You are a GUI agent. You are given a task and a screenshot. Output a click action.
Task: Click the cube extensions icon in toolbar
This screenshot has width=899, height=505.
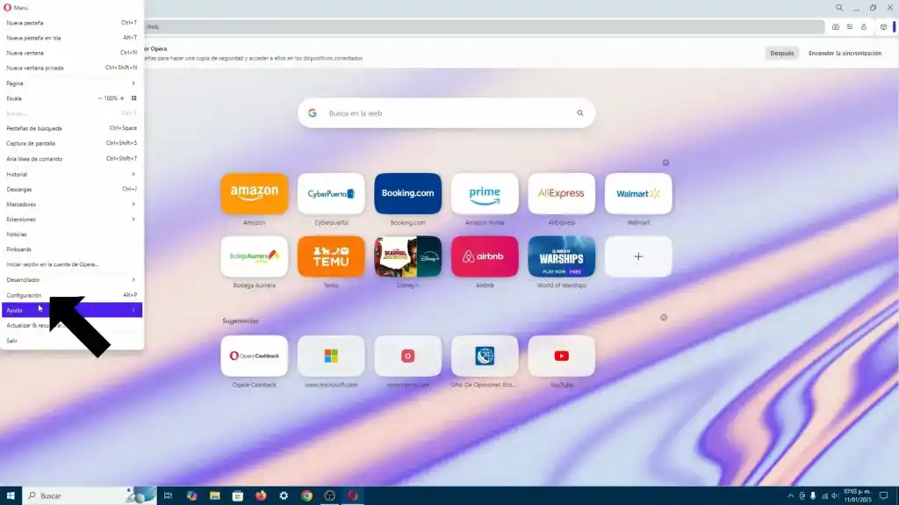(883, 27)
